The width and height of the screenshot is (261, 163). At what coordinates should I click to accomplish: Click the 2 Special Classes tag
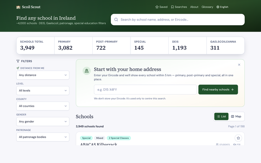click(119, 138)
